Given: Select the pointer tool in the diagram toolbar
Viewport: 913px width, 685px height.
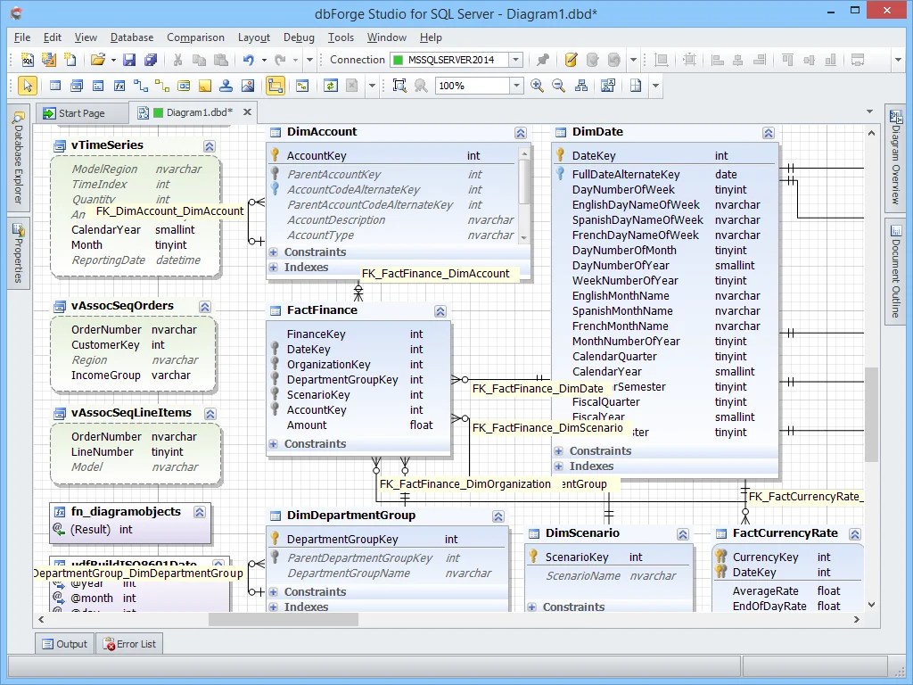Looking at the screenshot, I should click(x=26, y=85).
